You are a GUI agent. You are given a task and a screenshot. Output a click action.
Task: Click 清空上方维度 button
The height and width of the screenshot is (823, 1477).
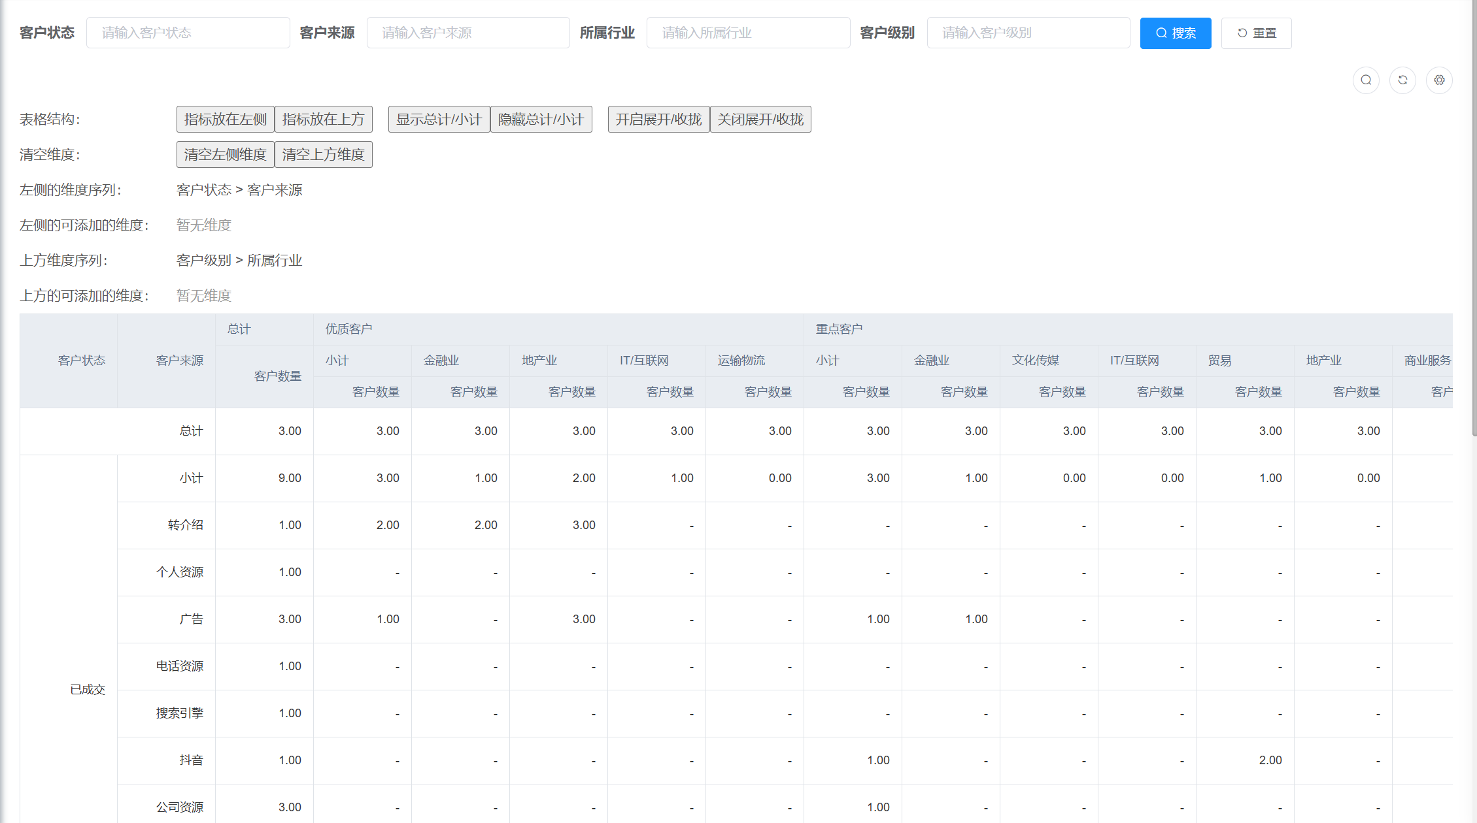(323, 155)
